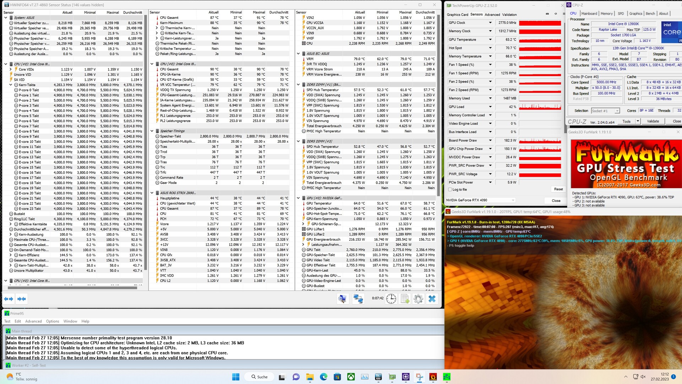The image size is (682, 384).
Task: Take GPU-Z screenshot with camera icon
Action: pos(547,14)
